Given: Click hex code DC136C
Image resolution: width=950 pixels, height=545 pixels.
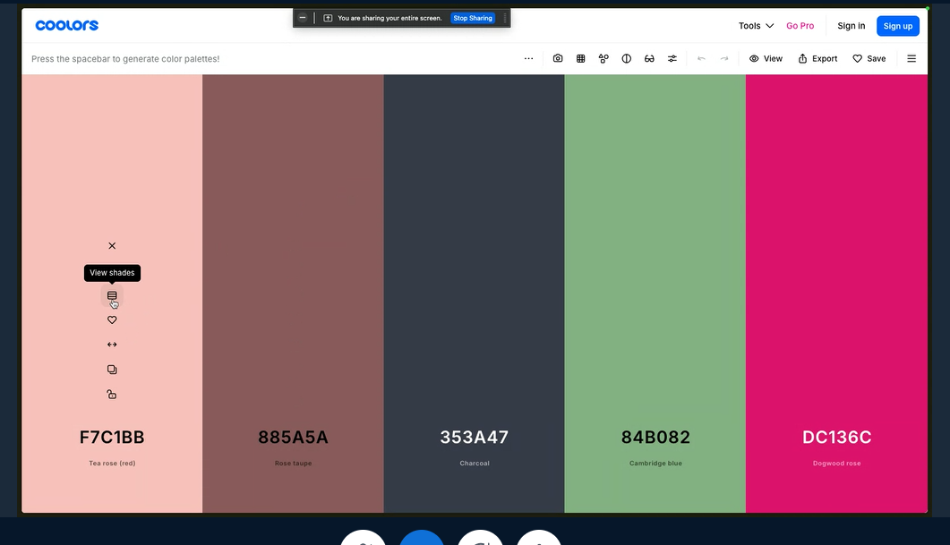Looking at the screenshot, I should pos(836,438).
